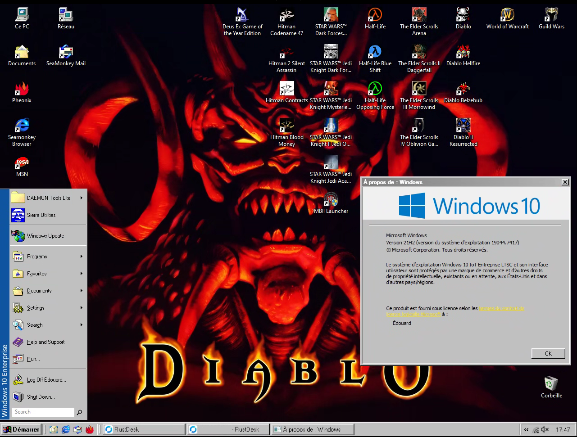This screenshot has width=577, height=437.
Task: Select The Elder Scrolls III Morrowind shortcut
Action: click(x=419, y=95)
